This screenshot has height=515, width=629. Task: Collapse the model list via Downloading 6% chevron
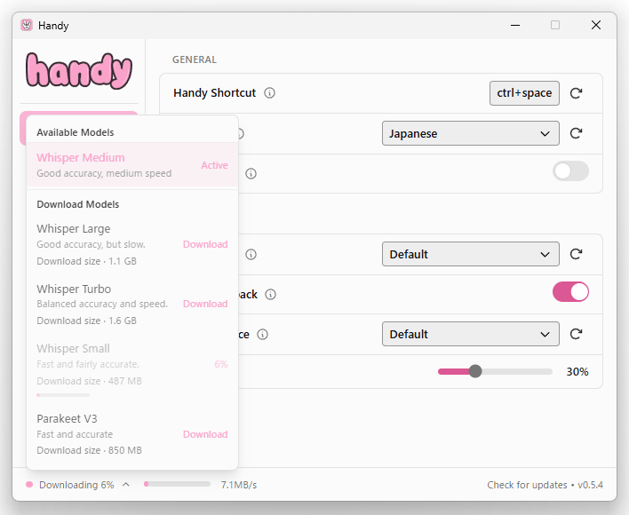click(x=125, y=485)
